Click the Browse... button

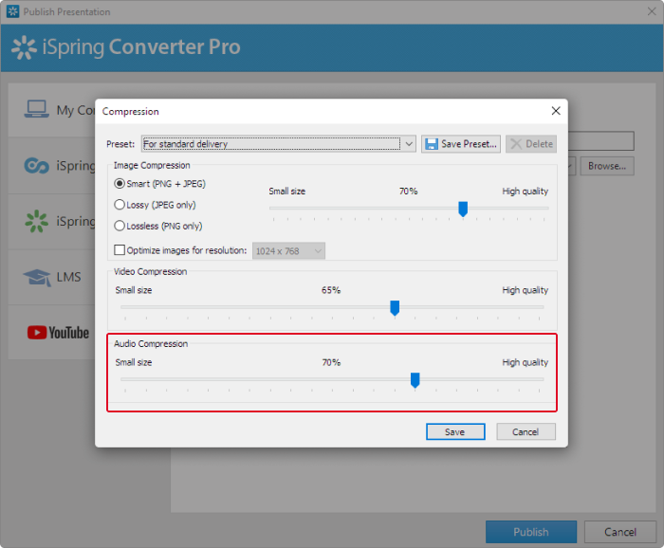click(x=607, y=166)
